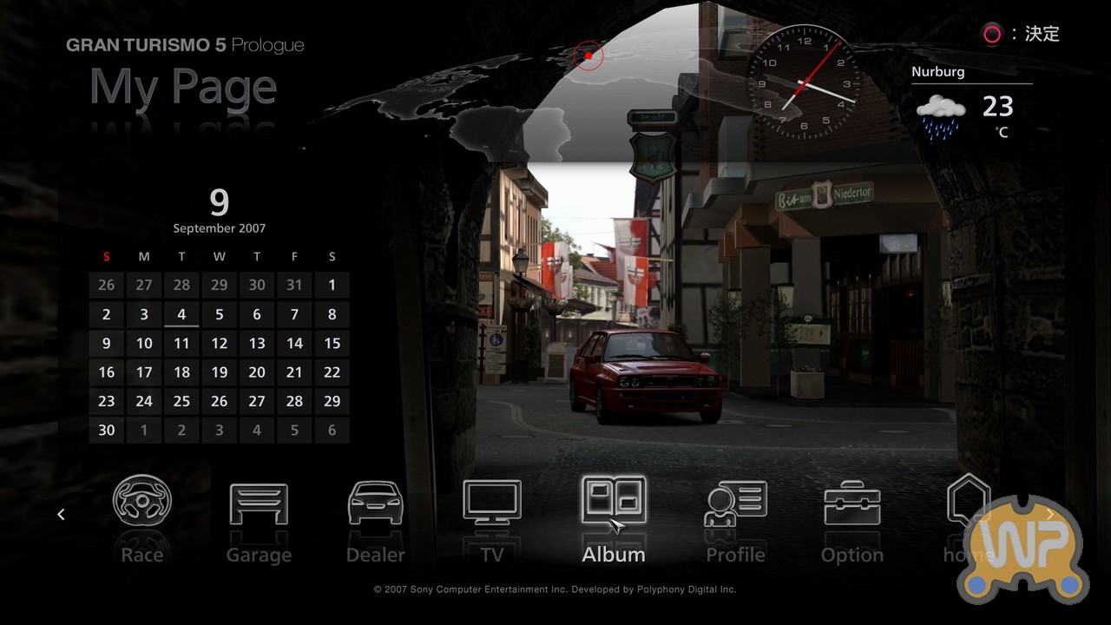Select September 4 on the calendar

181,315
